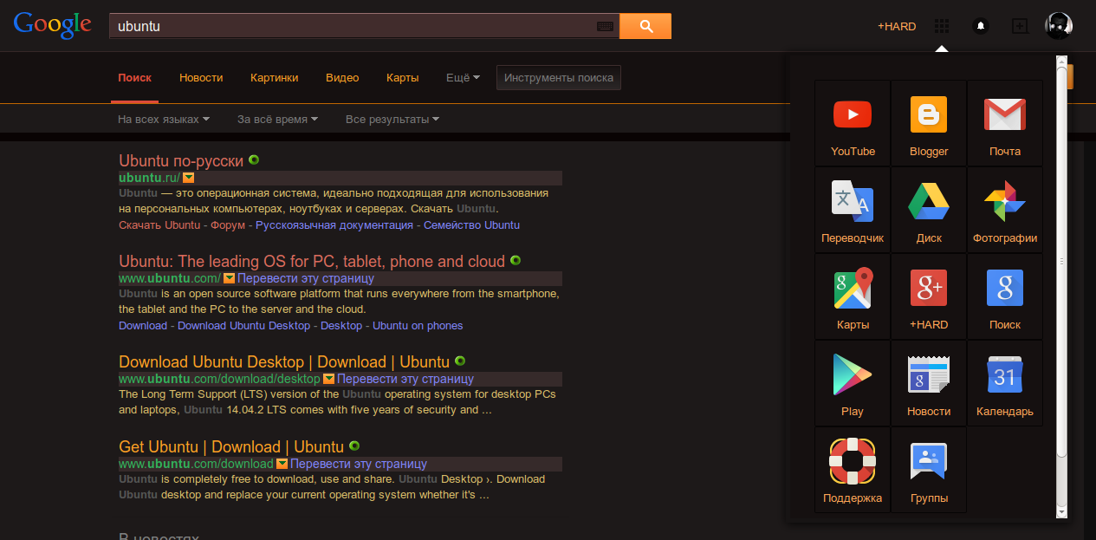Open the Переводчик app

click(852, 209)
